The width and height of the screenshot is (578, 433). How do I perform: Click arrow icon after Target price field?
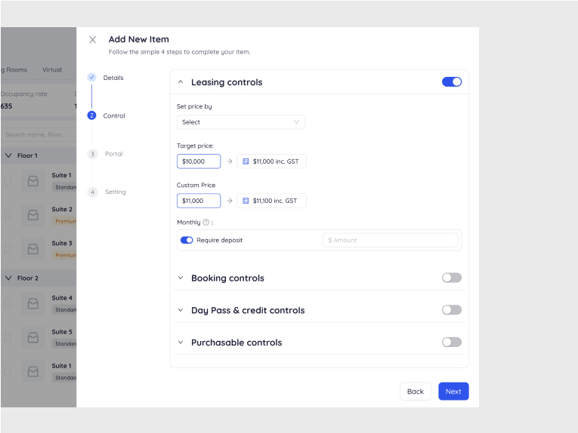[230, 161]
